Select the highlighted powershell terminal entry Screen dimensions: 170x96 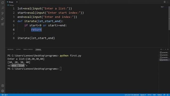point(164,60)
